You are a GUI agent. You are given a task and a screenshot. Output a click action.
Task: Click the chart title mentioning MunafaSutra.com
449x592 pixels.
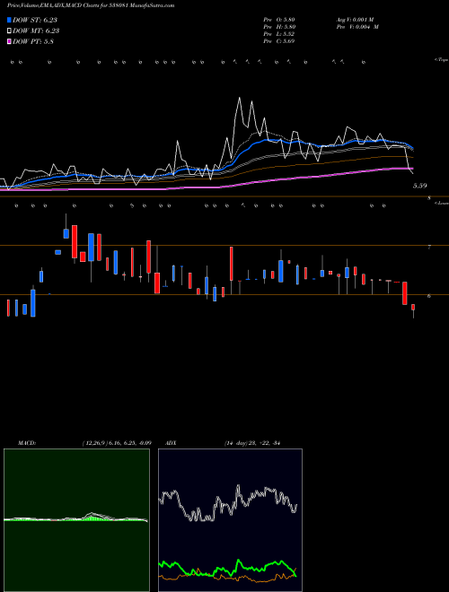[91, 5]
